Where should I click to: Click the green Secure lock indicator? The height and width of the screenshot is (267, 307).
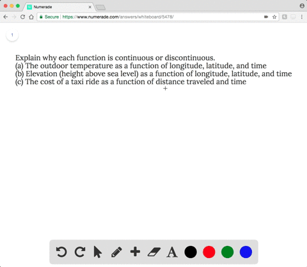click(49, 17)
